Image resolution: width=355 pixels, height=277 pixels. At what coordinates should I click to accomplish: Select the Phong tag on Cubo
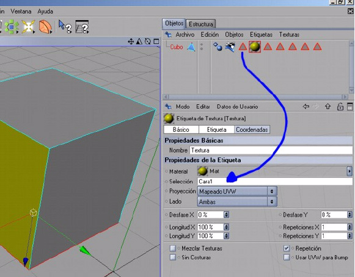click(x=218, y=47)
